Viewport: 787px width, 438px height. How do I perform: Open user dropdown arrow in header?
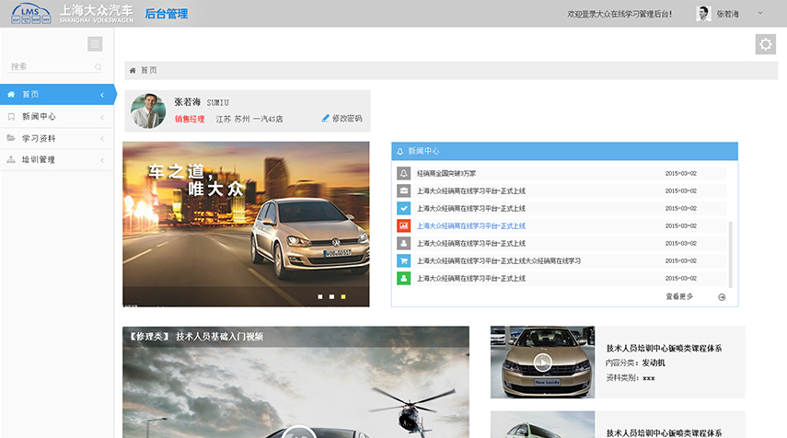point(760,13)
